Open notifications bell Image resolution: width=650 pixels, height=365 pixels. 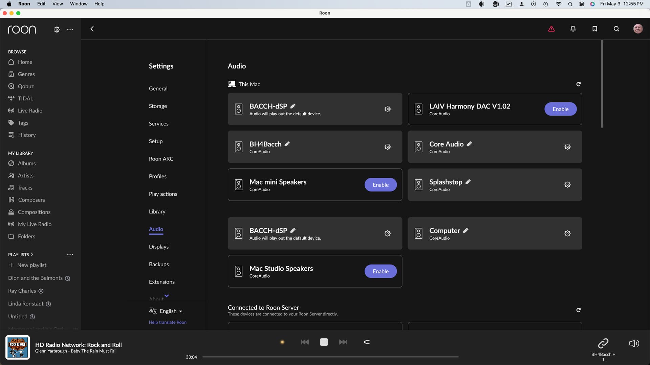(x=573, y=29)
